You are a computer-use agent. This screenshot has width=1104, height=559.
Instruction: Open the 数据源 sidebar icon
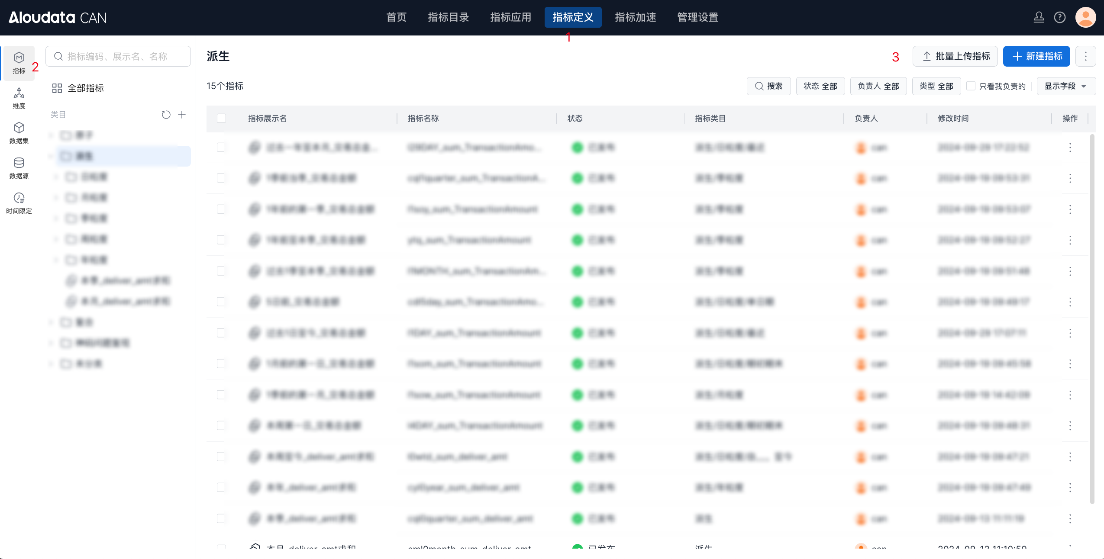19,168
